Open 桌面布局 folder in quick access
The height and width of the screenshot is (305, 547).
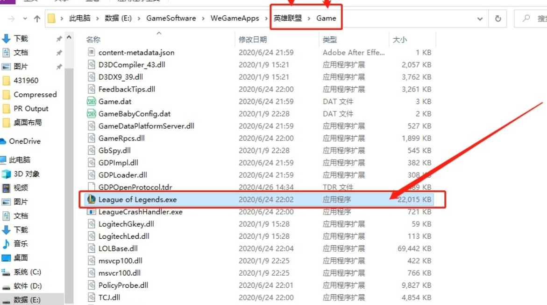(x=28, y=123)
